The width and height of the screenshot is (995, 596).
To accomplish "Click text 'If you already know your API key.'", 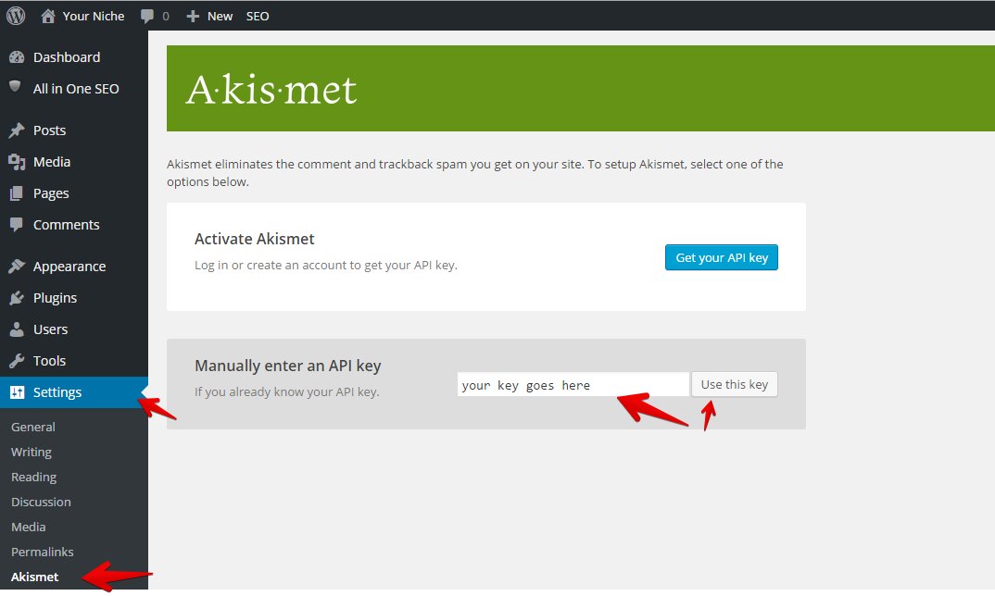I will click(287, 391).
